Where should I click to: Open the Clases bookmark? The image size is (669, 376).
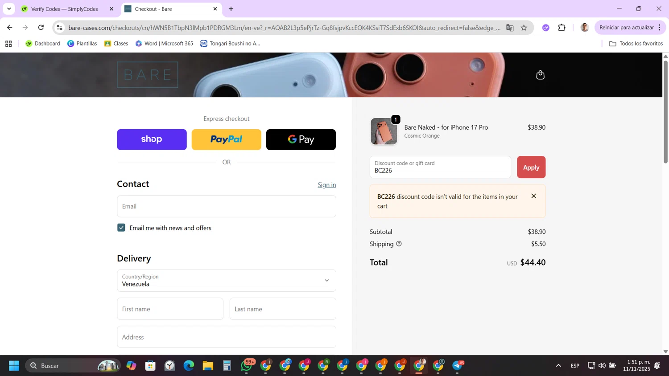pyautogui.click(x=116, y=44)
